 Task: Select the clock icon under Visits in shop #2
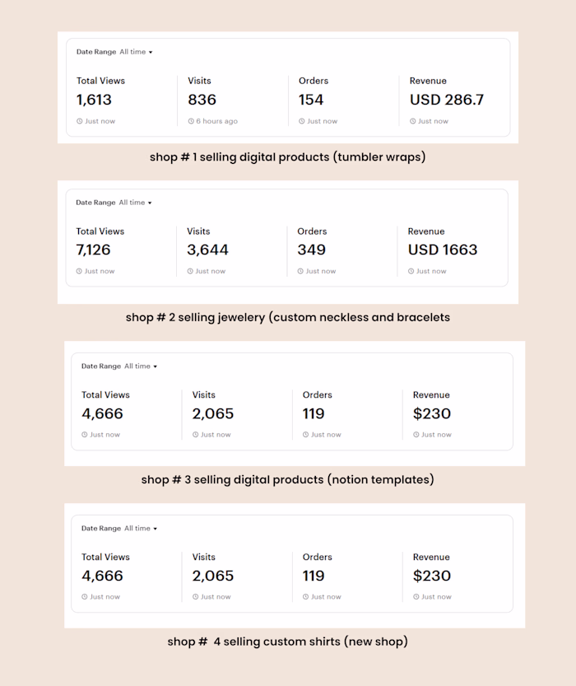coord(191,271)
